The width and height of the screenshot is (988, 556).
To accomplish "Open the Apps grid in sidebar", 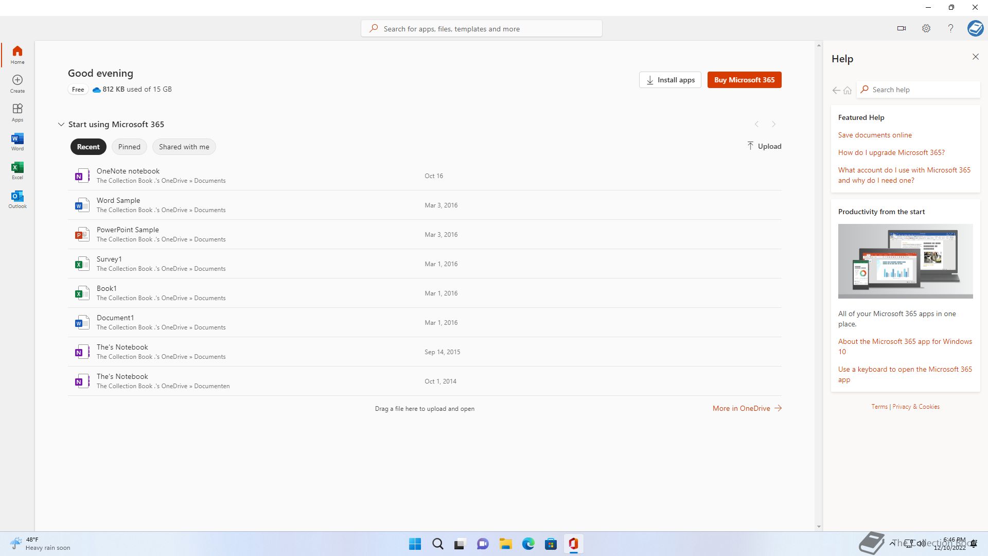I will coord(17,112).
